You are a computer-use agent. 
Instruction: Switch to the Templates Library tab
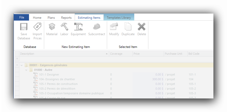point(119,18)
